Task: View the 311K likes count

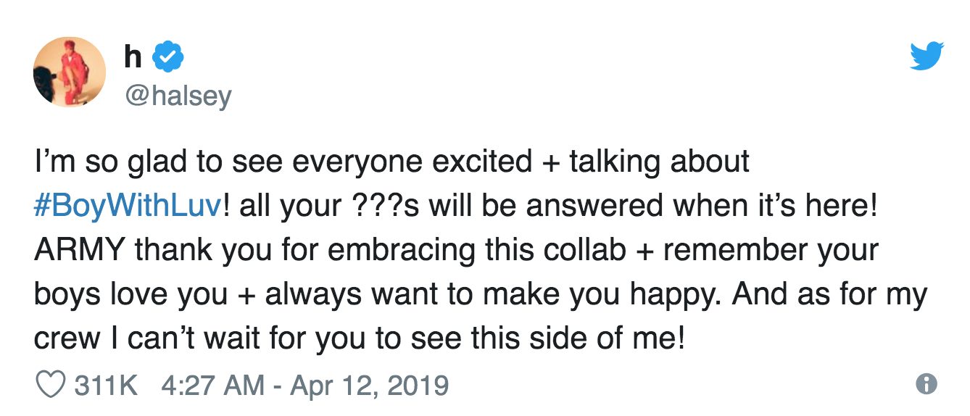Action: tap(106, 384)
